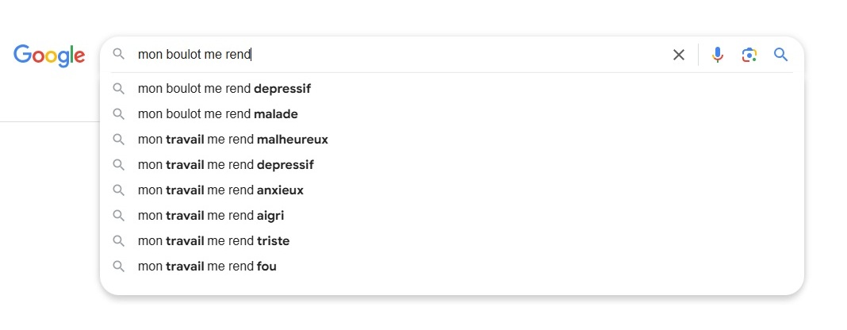The image size is (847, 330).
Task: Choose 'mon travail me rend depressif' suggestion
Action: (226, 165)
